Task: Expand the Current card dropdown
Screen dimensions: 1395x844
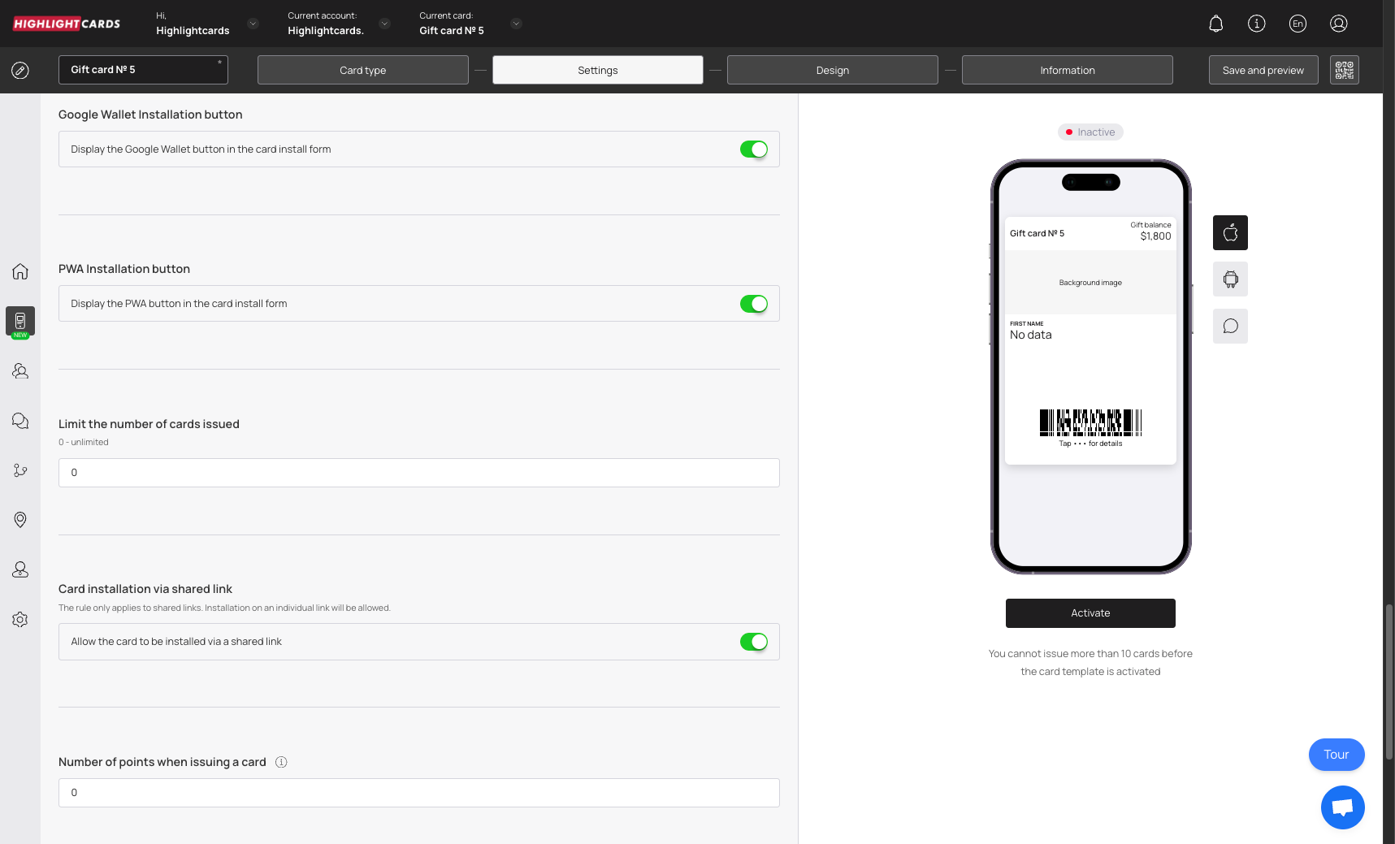Action: 516,24
